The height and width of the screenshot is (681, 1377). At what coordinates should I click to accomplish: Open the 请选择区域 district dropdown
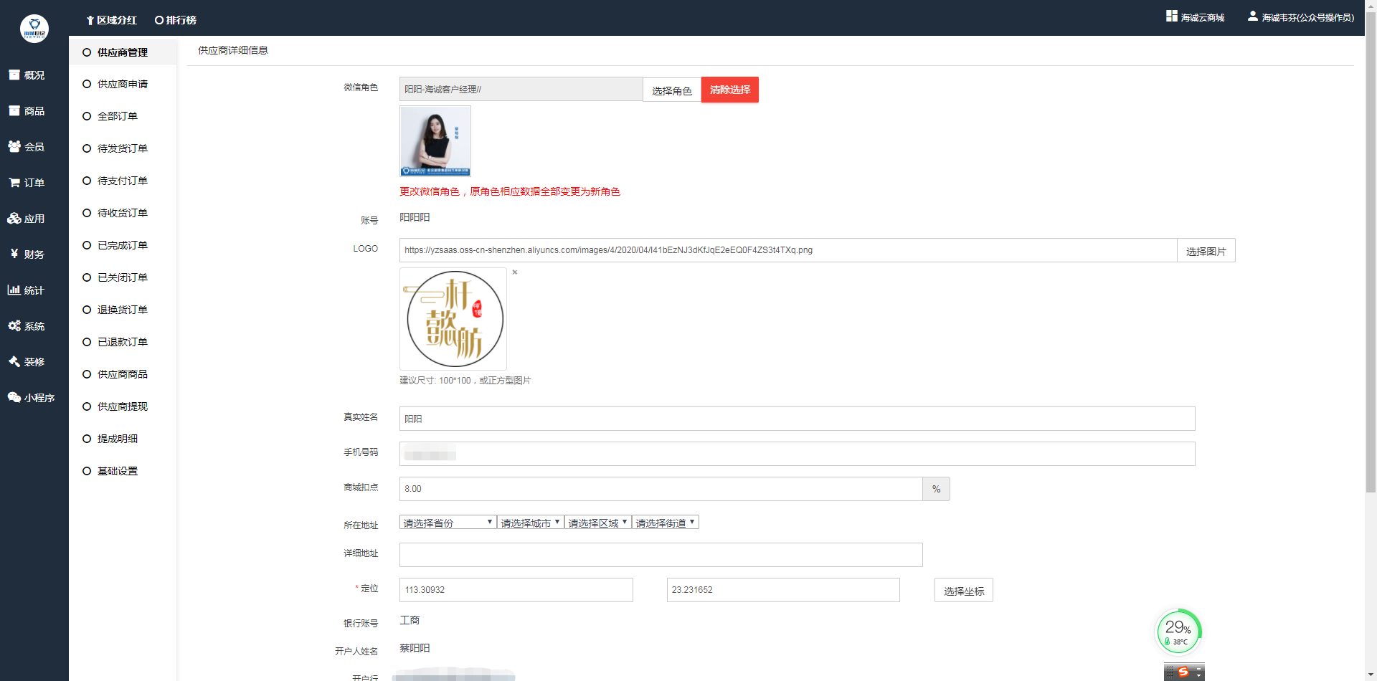598,523
